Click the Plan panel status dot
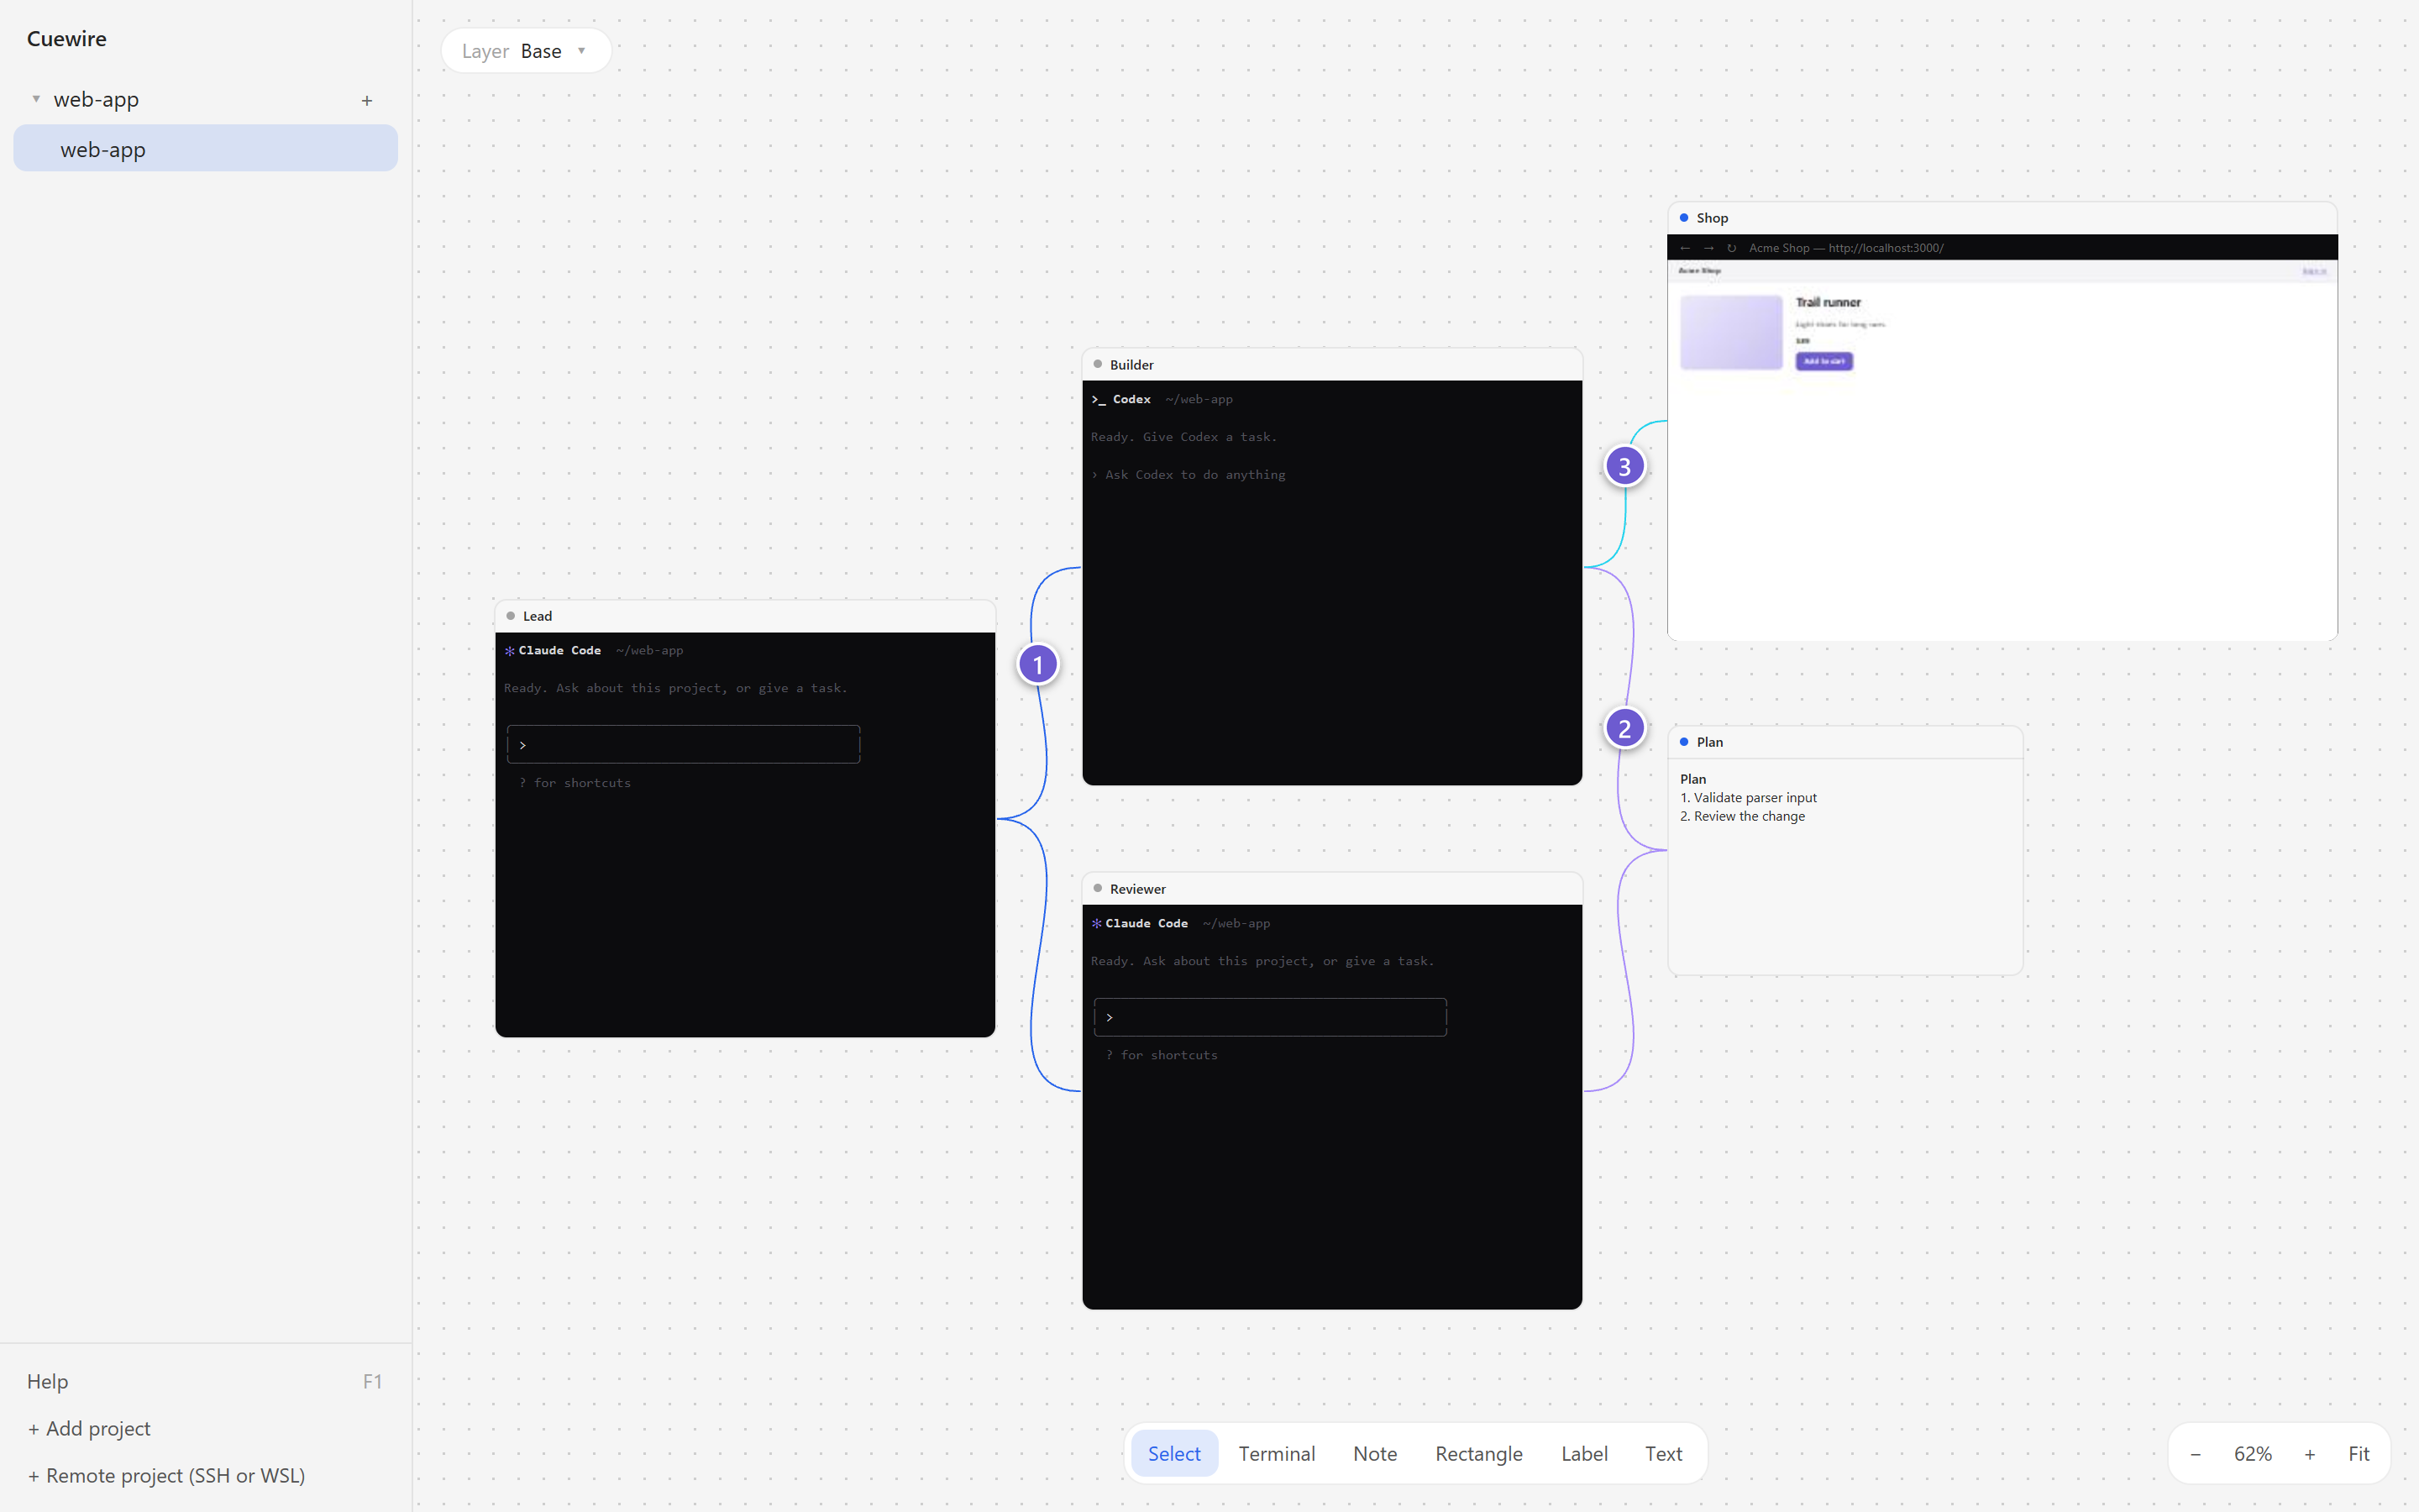Viewport: 2419px width, 1512px height. [1683, 742]
